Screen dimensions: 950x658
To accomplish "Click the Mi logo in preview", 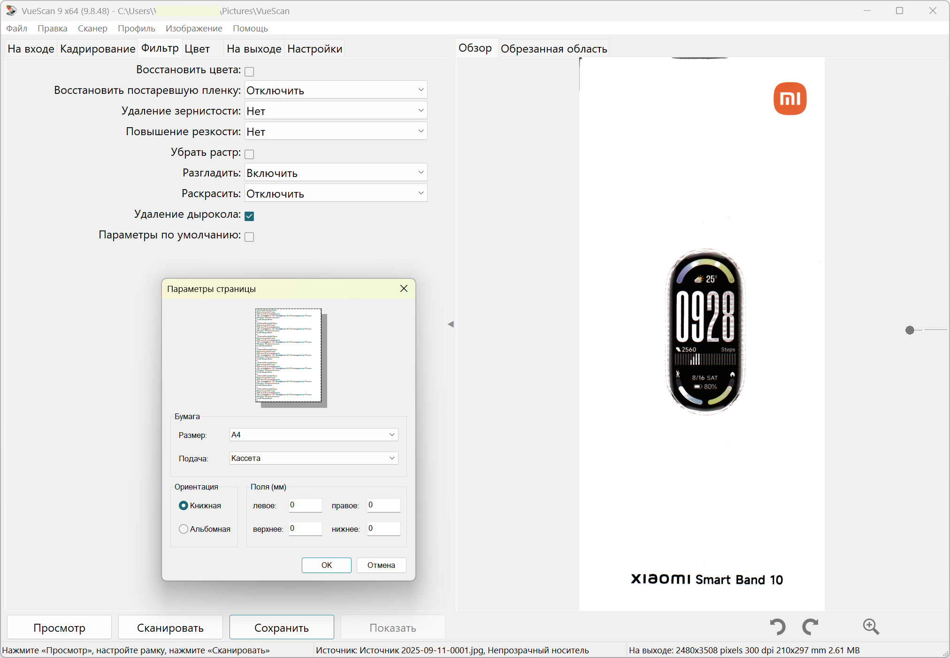I will pos(790,99).
